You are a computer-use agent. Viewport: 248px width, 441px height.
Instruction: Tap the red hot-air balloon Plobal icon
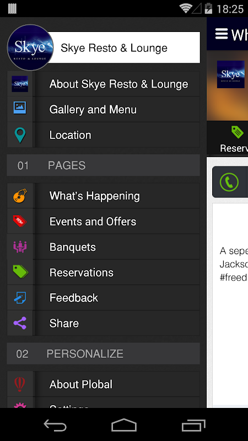click(x=20, y=384)
